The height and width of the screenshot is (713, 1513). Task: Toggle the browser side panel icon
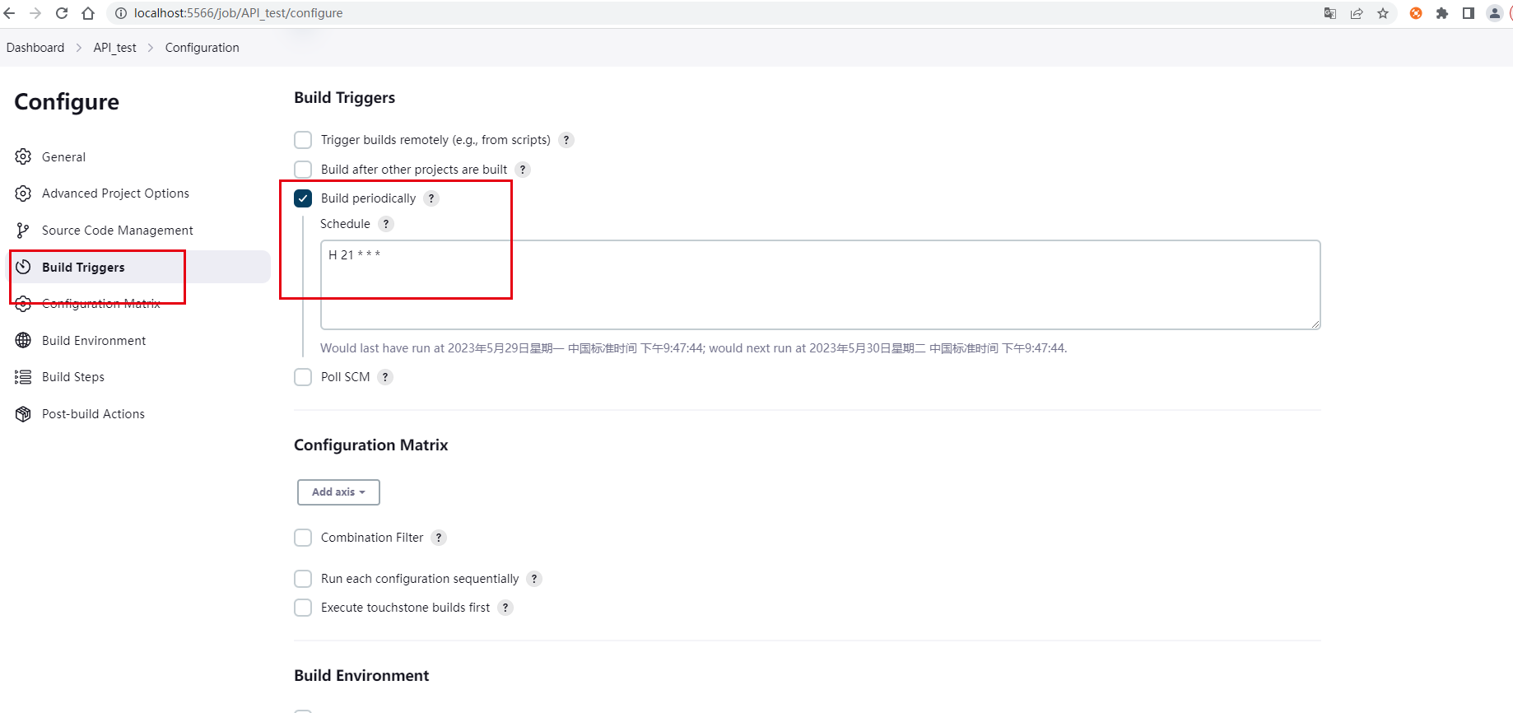[x=1469, y=13]
